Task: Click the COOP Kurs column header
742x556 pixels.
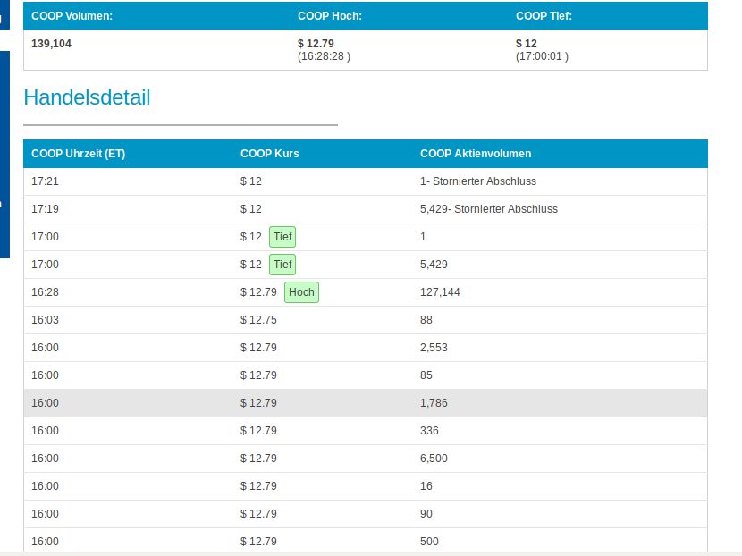Action: click(270, 154)
